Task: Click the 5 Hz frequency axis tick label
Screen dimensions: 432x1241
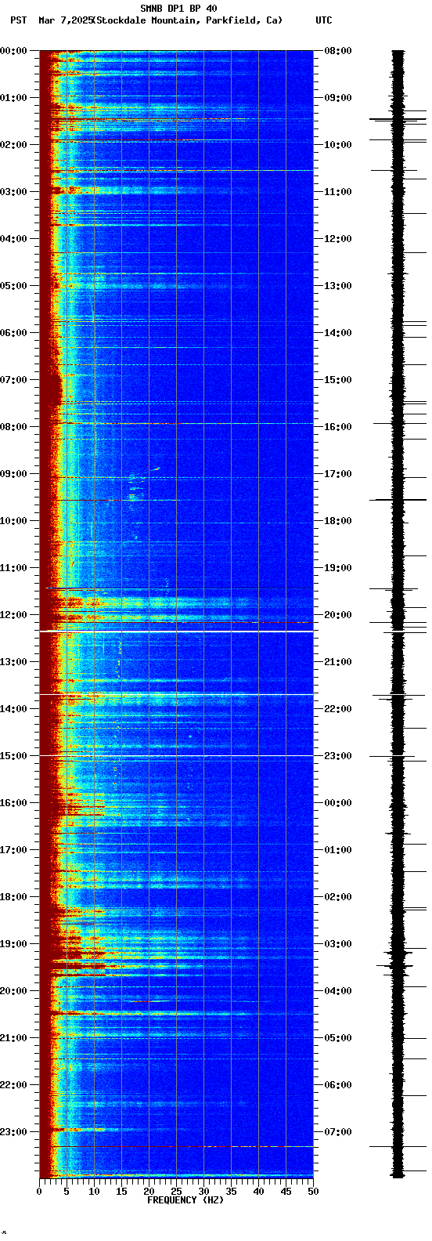Action: tap(67, 1192)
